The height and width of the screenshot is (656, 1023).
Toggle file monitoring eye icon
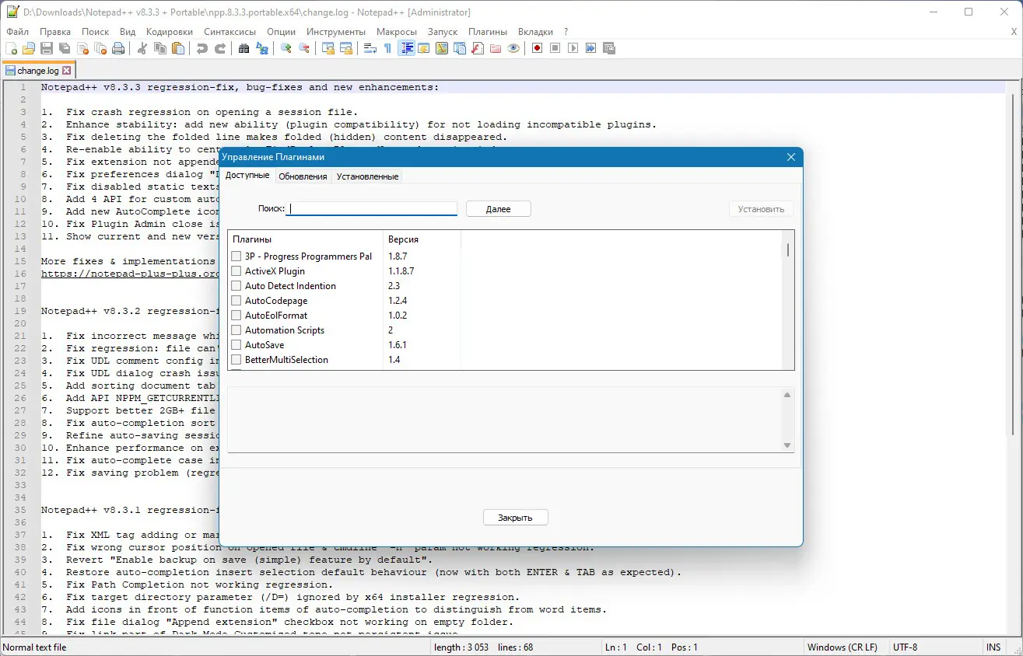[513, 48]
